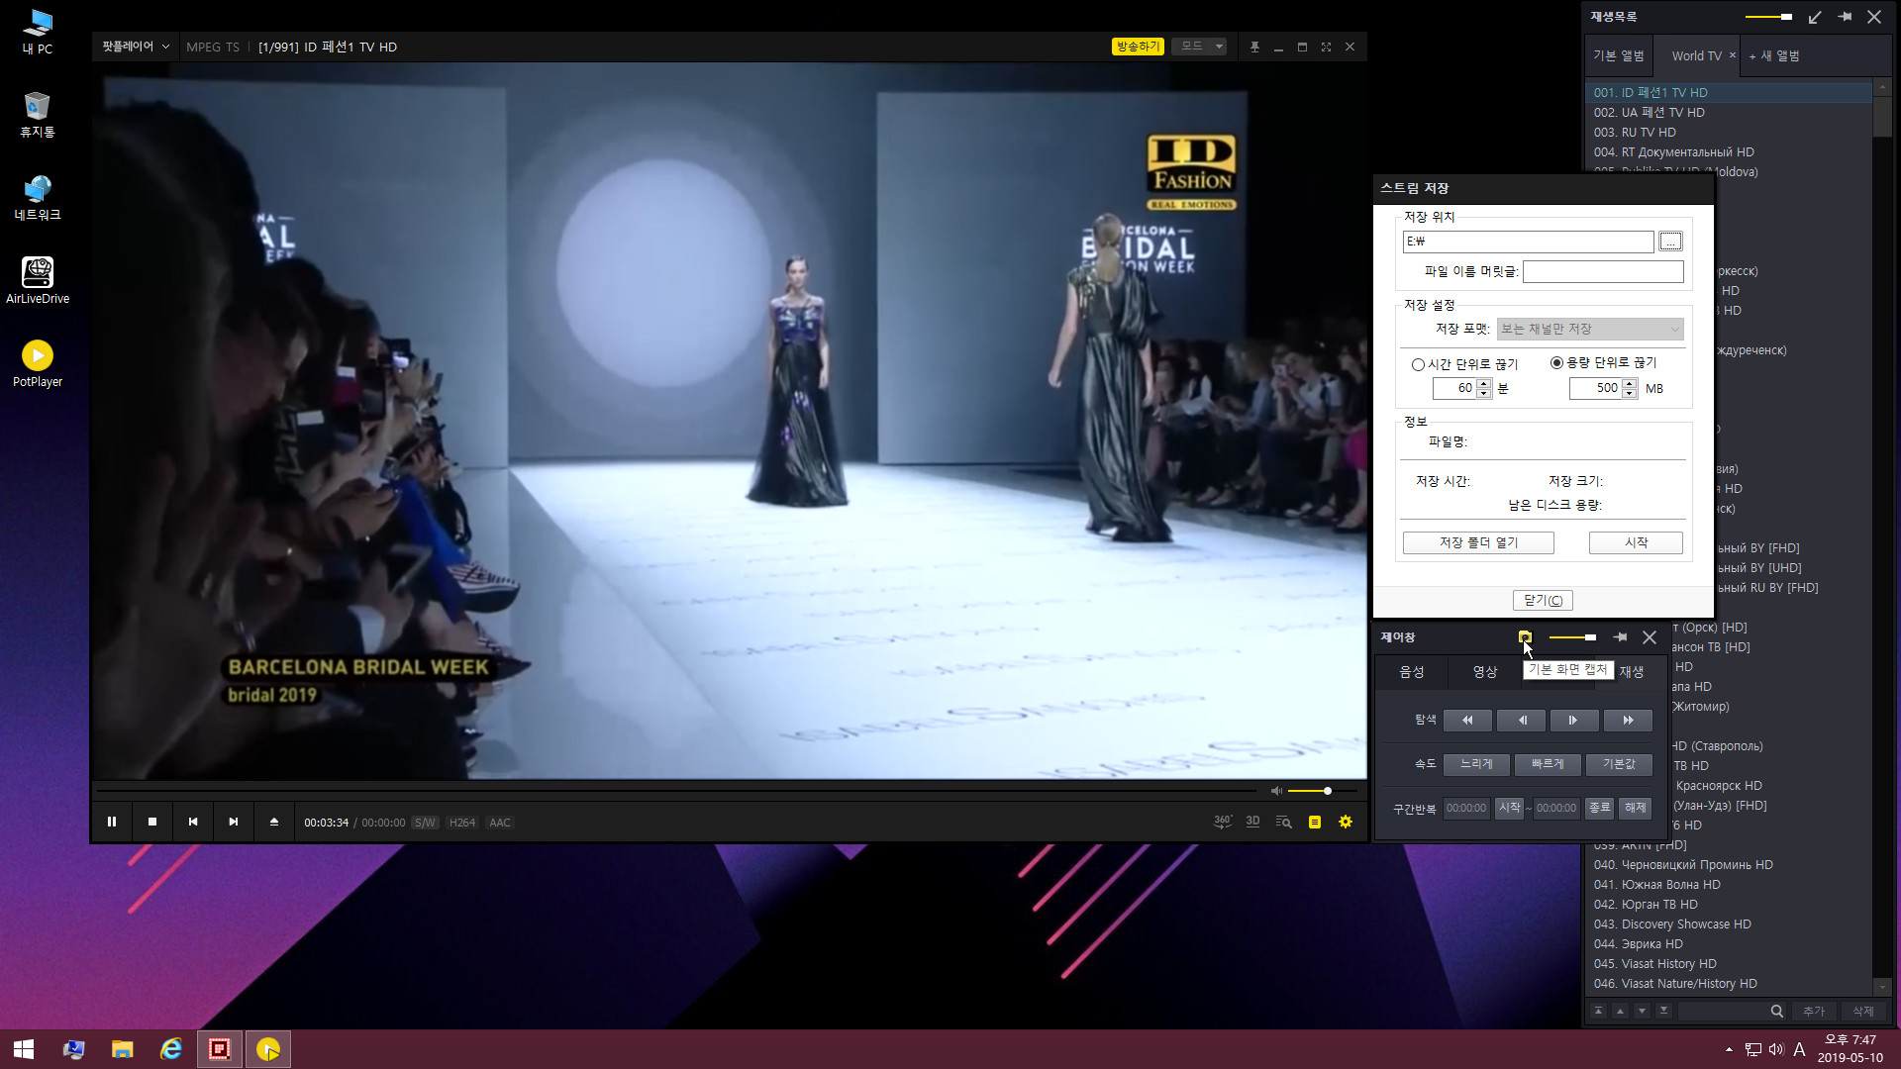Set A-B repeat end with 종료

click(x=1599, y=808)
